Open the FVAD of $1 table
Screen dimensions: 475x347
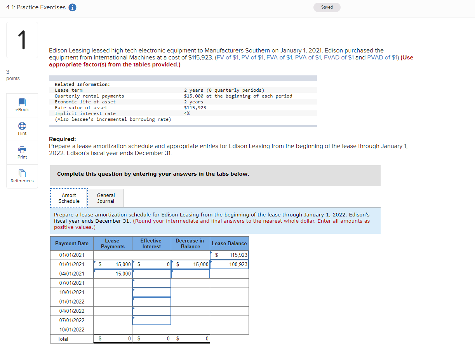(338, 57)
